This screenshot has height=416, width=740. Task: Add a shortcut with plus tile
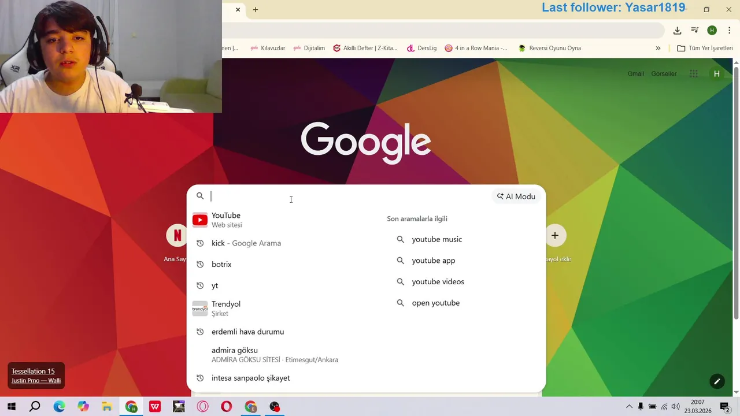coord(555,236)
